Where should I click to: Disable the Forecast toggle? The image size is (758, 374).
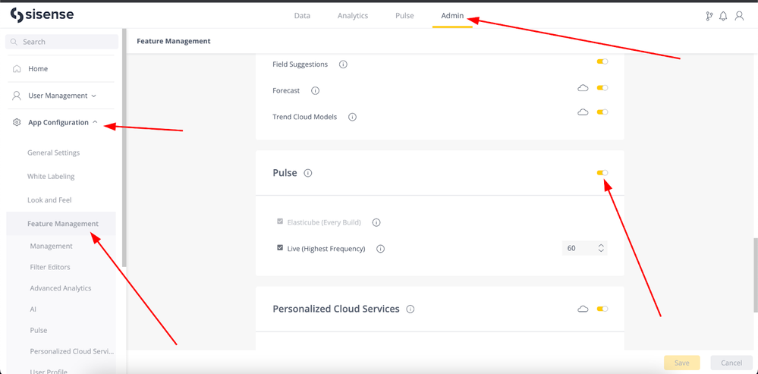pyautogui.click(x=602, y=88)
